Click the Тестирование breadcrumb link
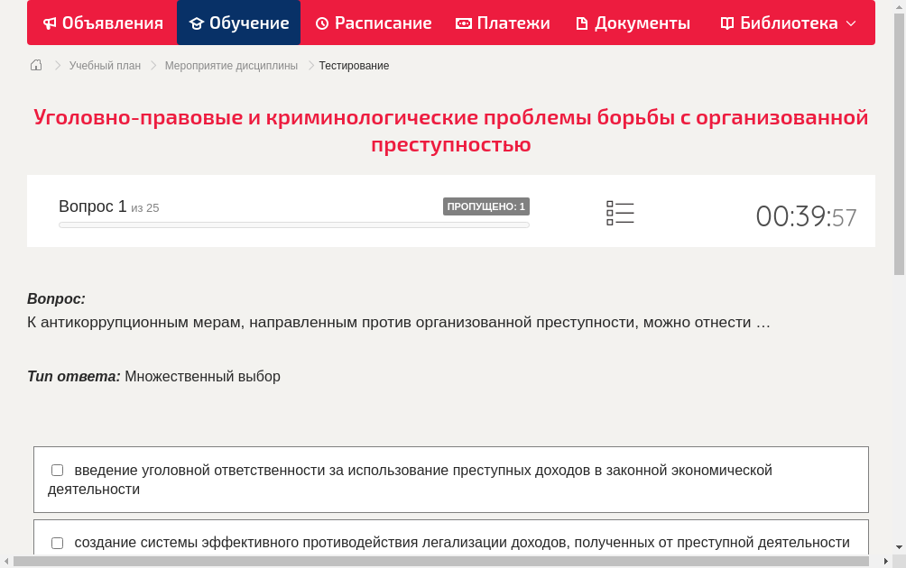 [352, 65]
